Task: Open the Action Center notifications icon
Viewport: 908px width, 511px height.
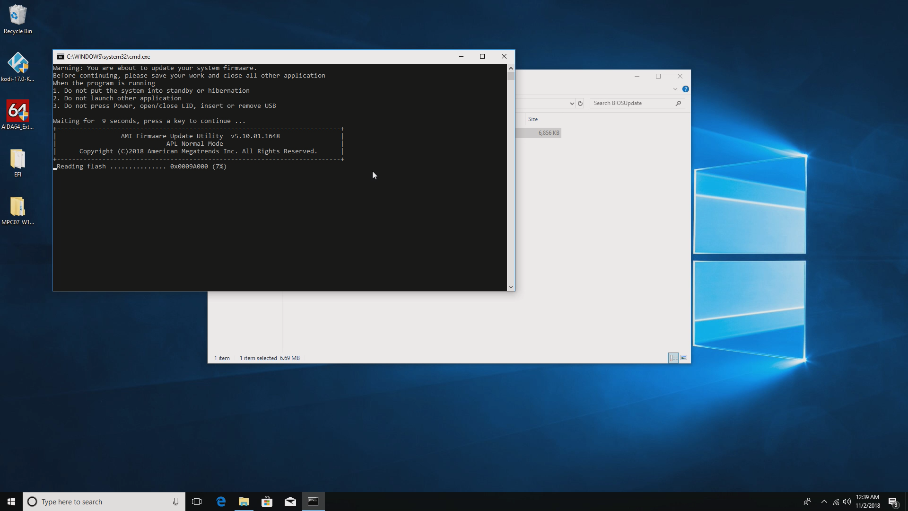Action: coord(893,502)
